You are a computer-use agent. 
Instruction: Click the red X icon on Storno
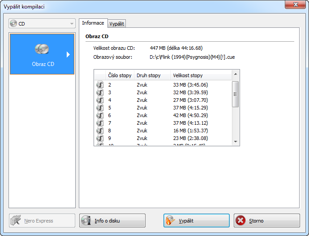pyautogui.click(x=240, y=221)
